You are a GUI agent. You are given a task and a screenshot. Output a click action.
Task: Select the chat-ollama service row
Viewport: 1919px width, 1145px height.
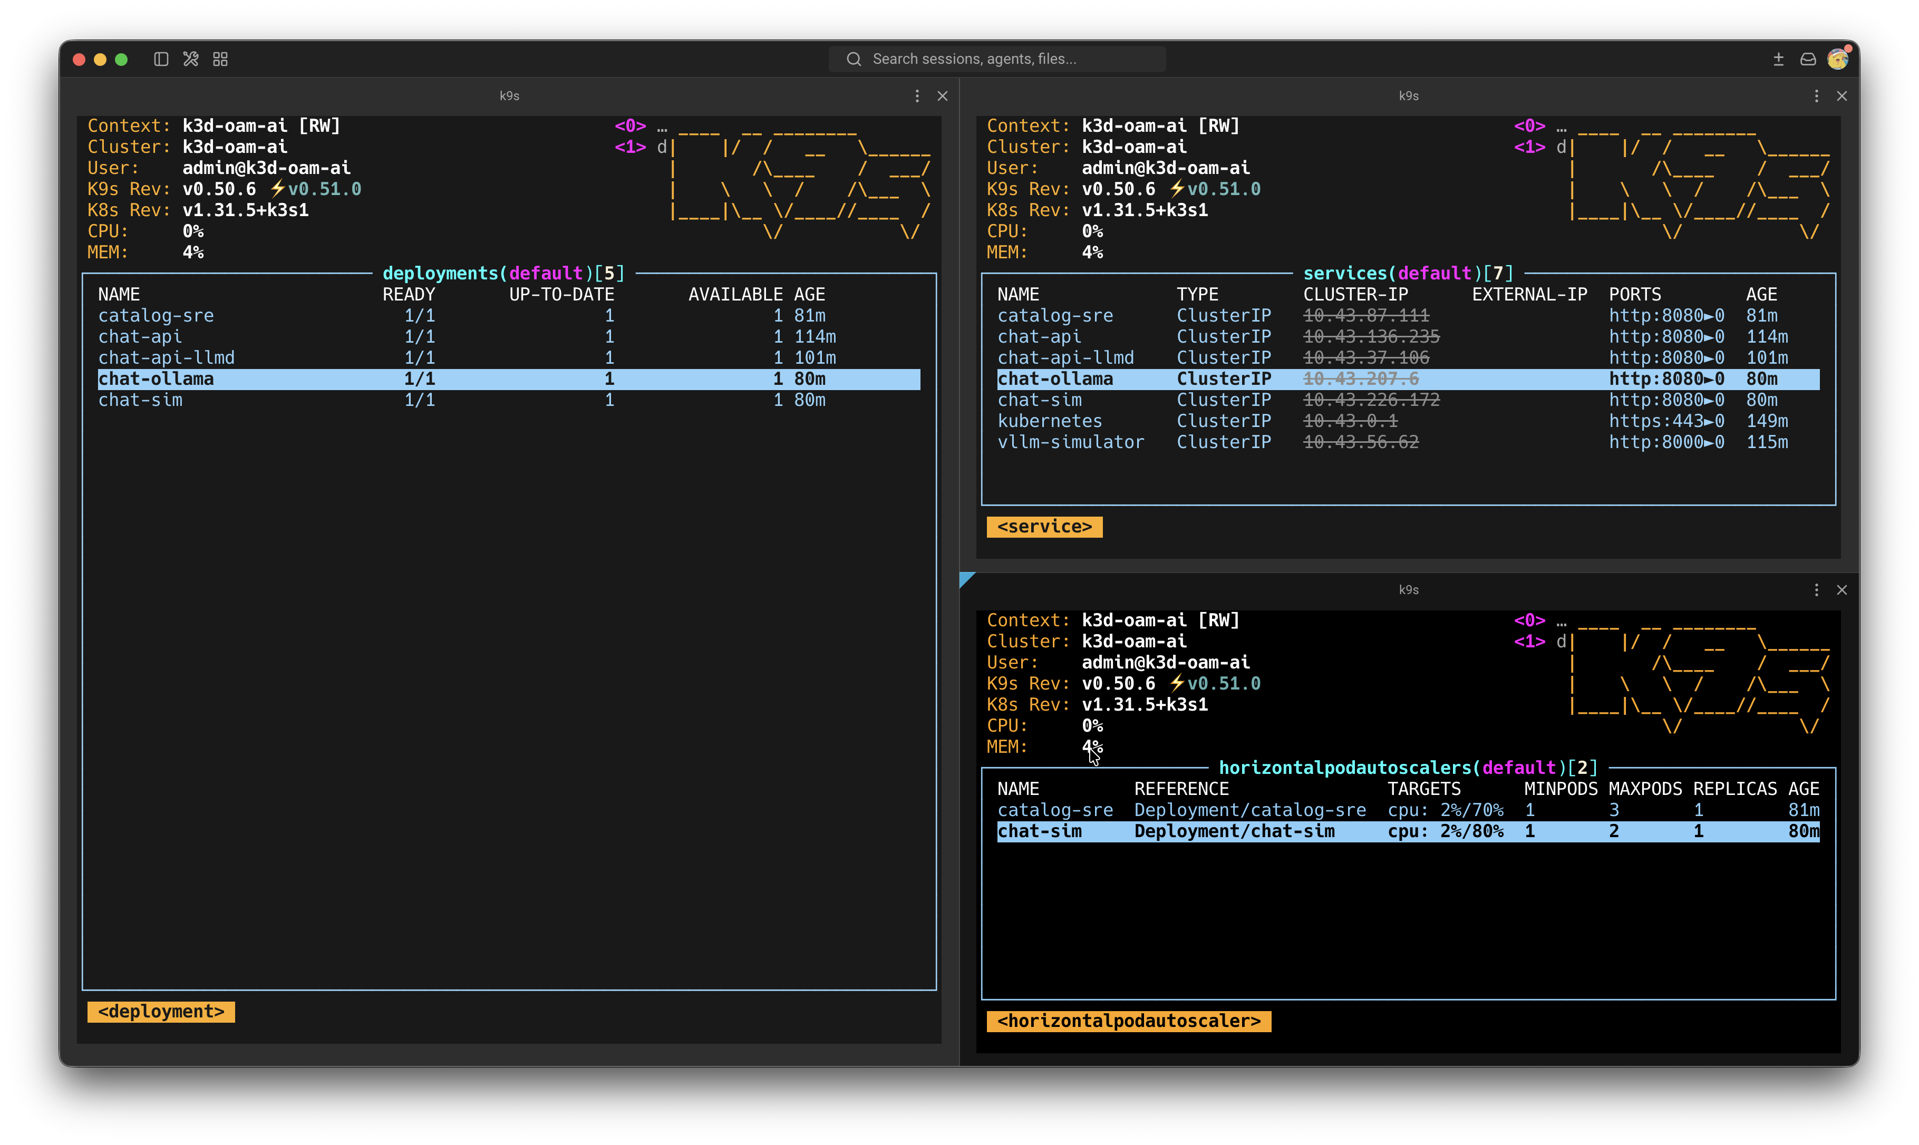1408,379
